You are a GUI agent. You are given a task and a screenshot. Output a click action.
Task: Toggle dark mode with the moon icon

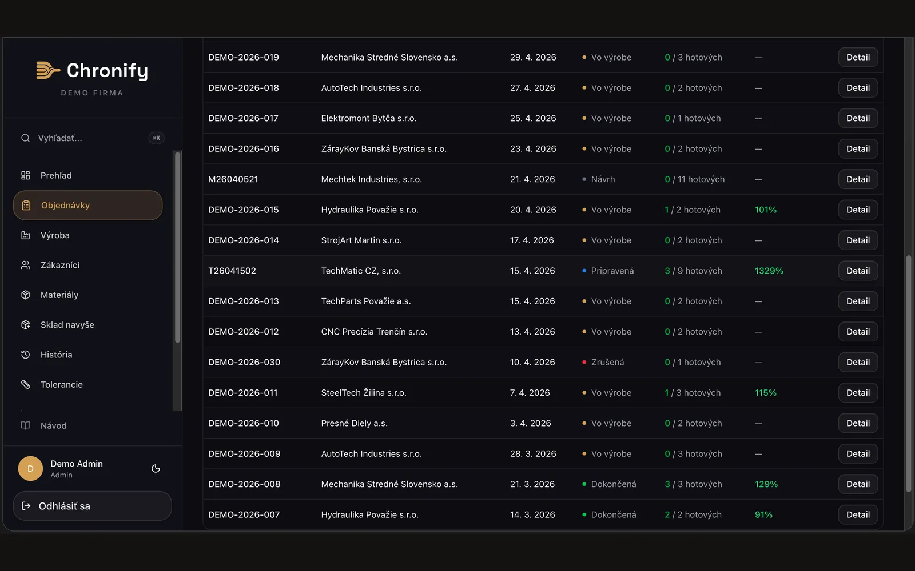tap(156, 469)
